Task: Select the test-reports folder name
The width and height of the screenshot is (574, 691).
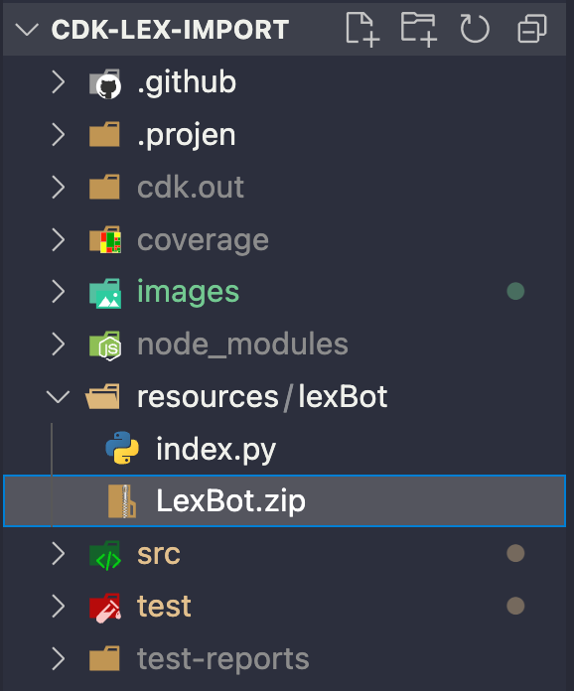Action: [223, 659]
